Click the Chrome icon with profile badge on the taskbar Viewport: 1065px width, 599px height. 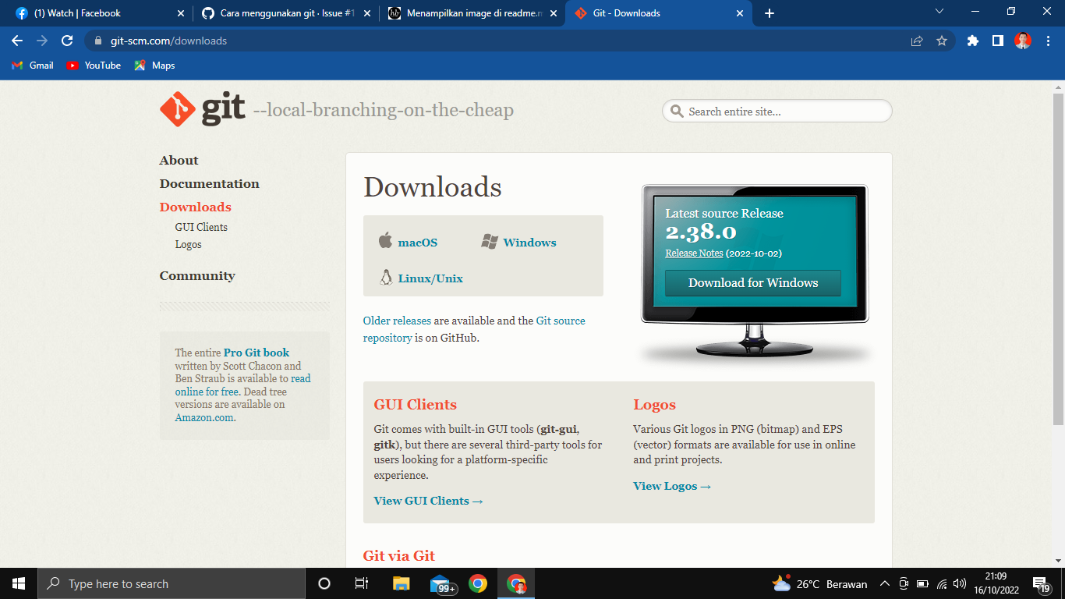pyautogui.click(x=516, y=583)
